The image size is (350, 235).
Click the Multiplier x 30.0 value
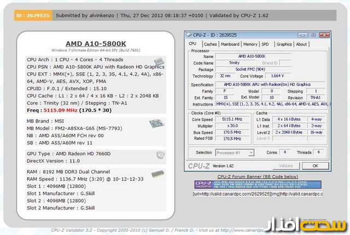click(x=232, y=126)
